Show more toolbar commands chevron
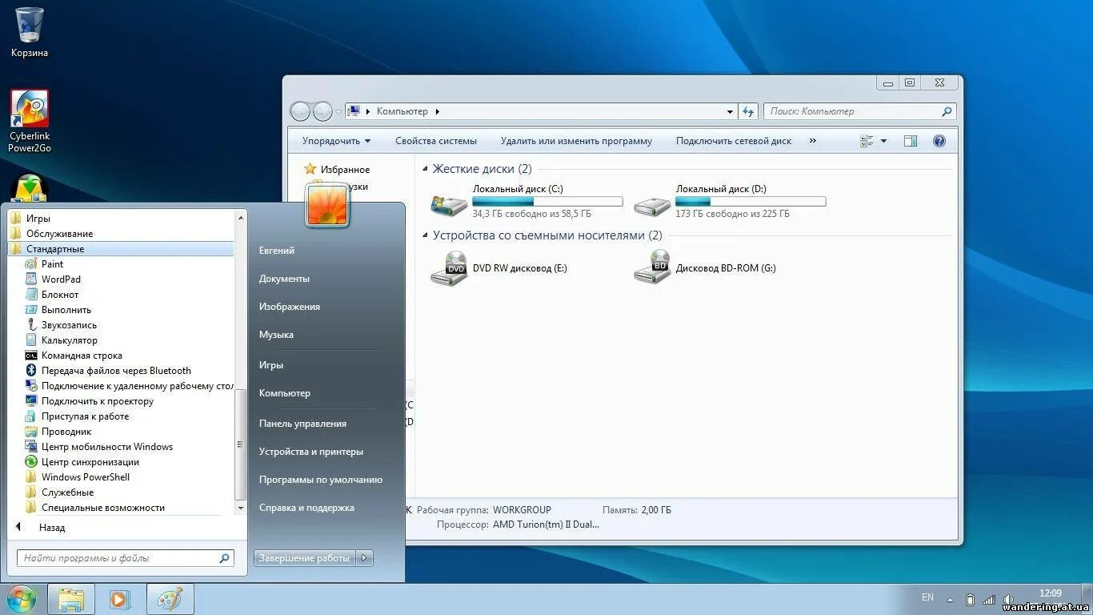Viewport: 1093px width, 615px height. click(813, 141)
